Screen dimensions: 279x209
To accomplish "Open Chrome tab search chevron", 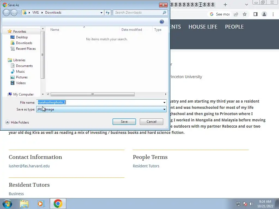I will coord(246,5).
